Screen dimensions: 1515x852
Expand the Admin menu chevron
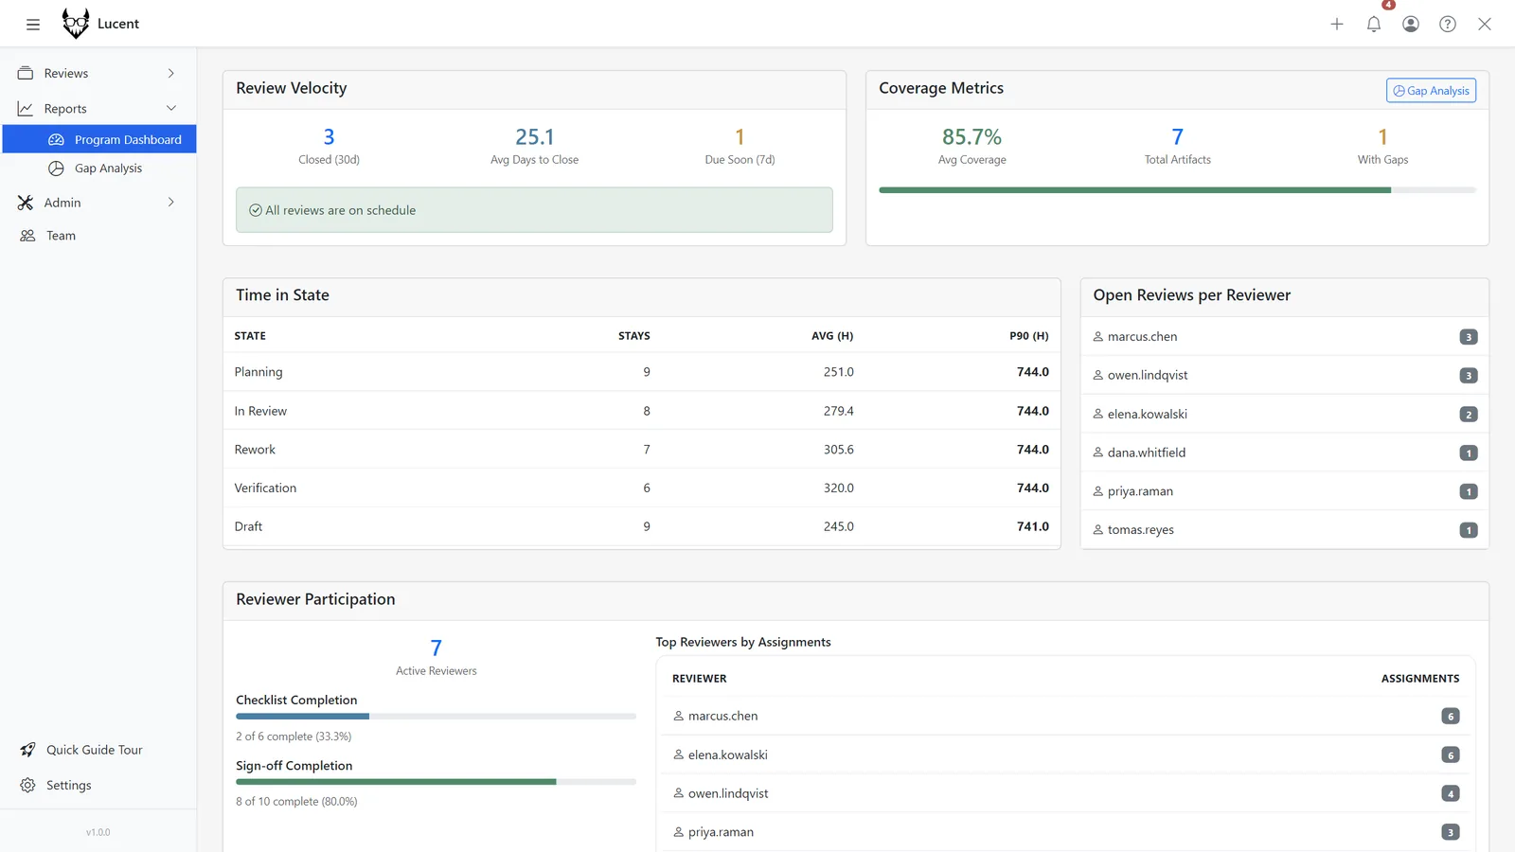click(x=171, y=202)
